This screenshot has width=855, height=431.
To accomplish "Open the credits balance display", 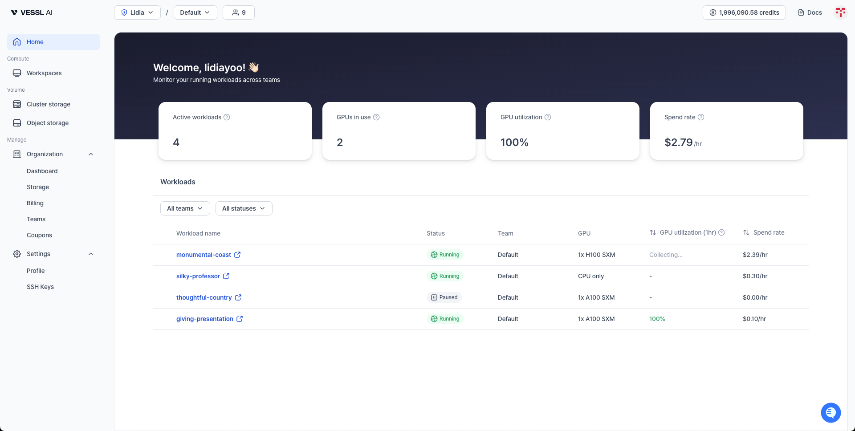I will [x=744, y=12].
